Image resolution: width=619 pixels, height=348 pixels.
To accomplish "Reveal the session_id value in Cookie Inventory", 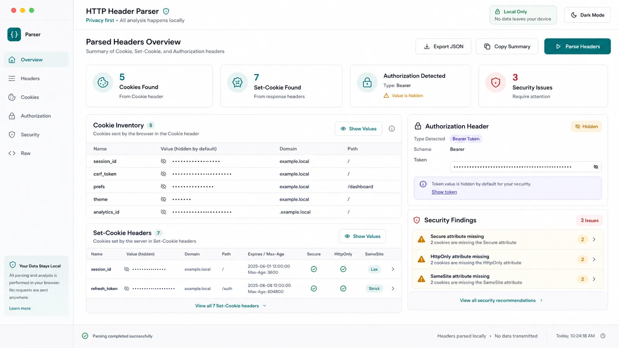I will (x=164, y=161).
